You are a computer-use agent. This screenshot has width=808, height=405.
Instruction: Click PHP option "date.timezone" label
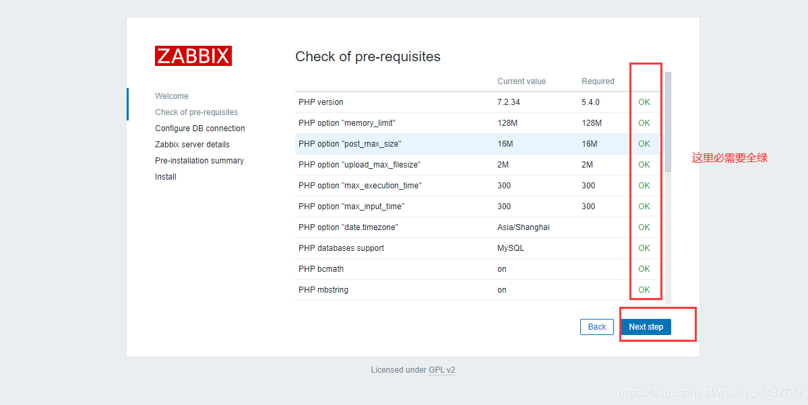[x=348, y=227]
